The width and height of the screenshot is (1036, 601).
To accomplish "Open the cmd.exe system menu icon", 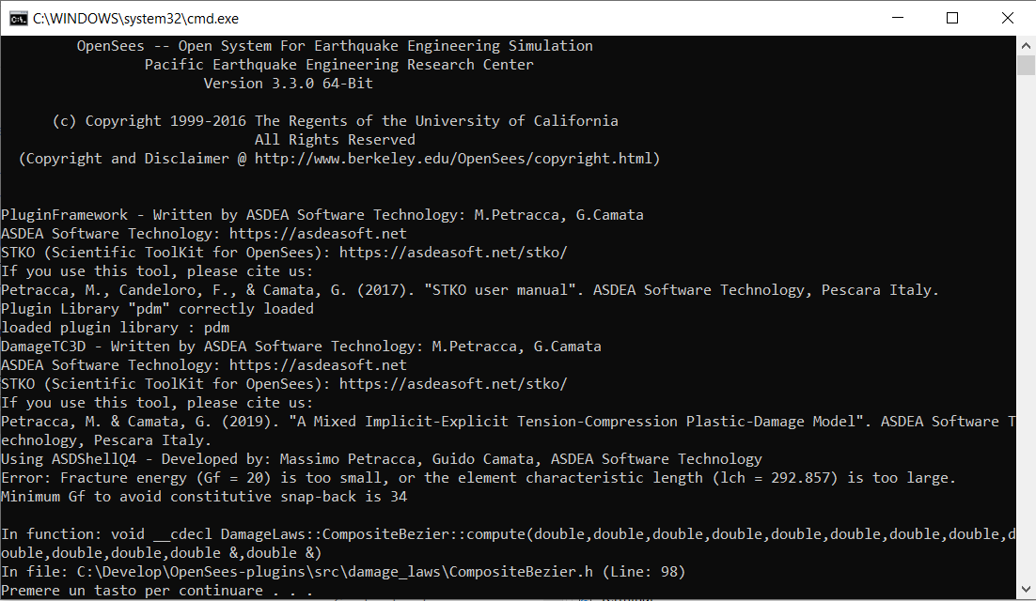I will tap(18, 19).
